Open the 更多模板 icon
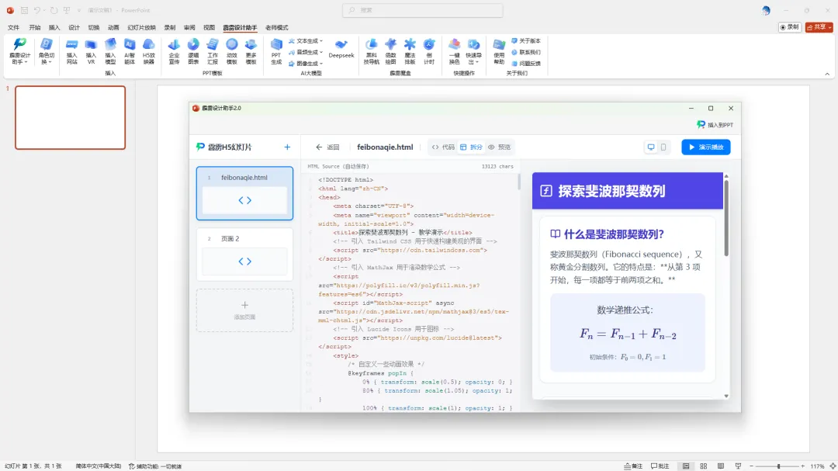 [251, 51]
